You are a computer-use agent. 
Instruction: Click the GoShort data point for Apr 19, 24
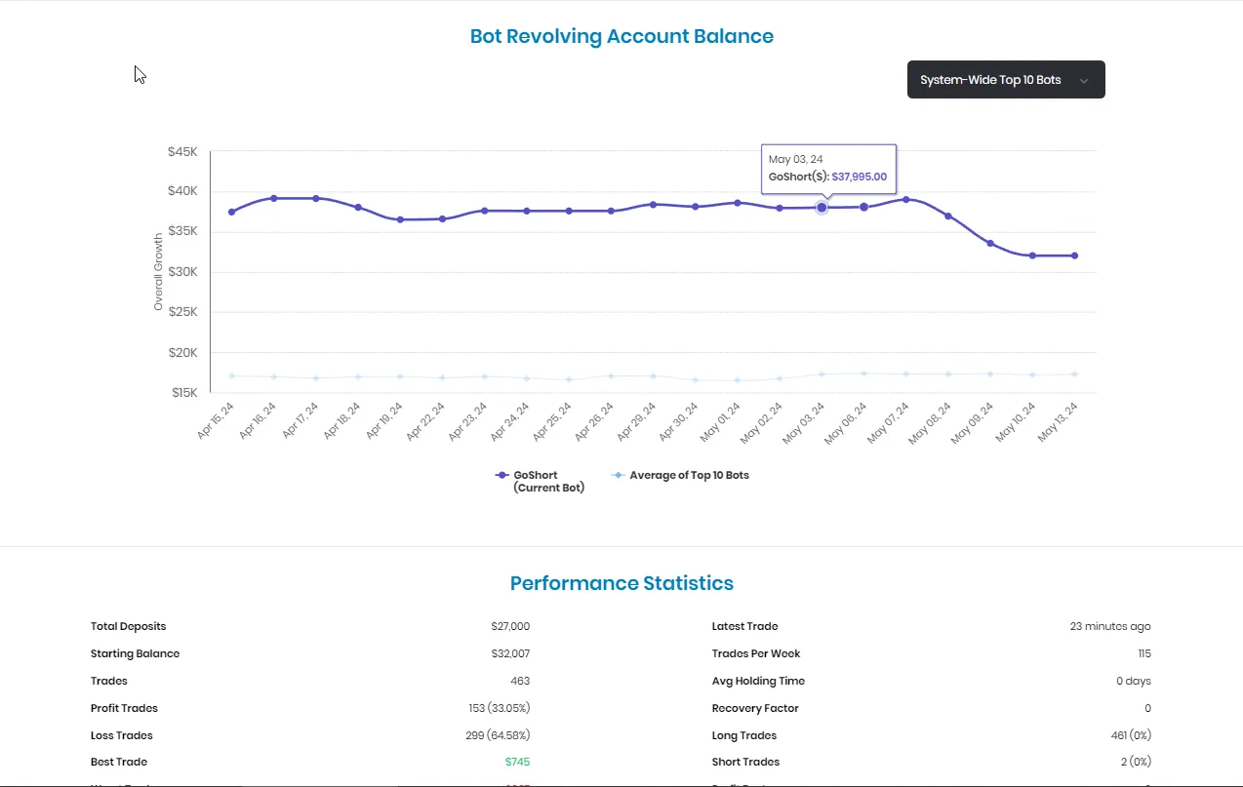coord(400,219)
